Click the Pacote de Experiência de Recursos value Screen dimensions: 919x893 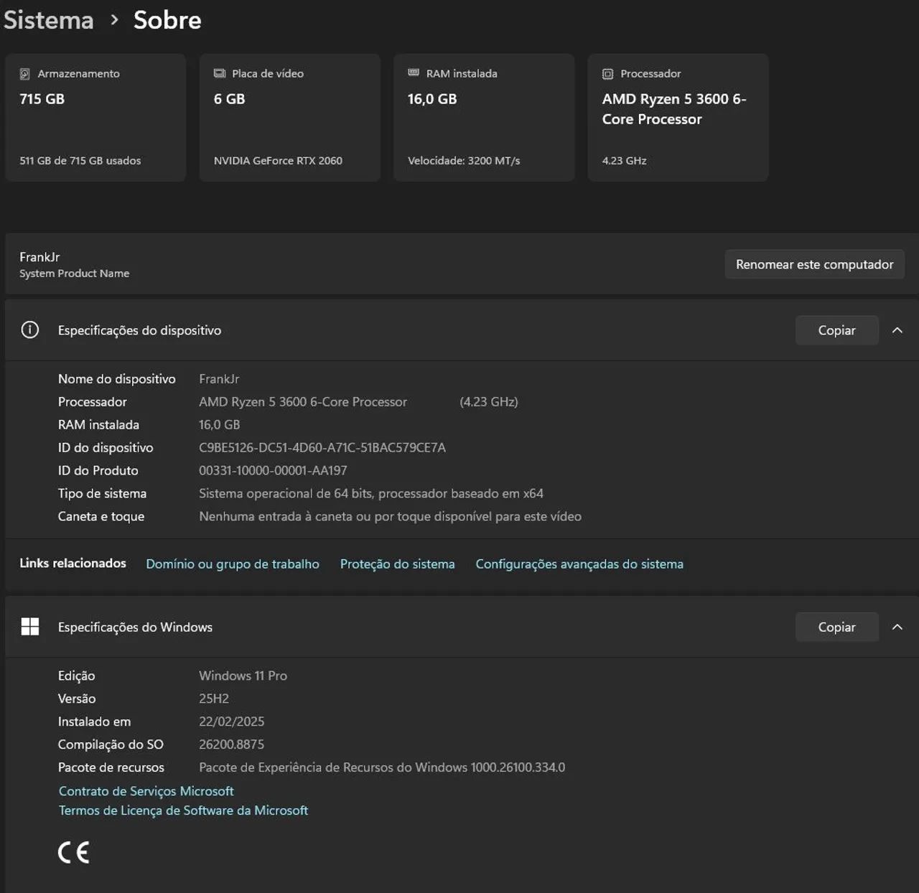(382, 768)
